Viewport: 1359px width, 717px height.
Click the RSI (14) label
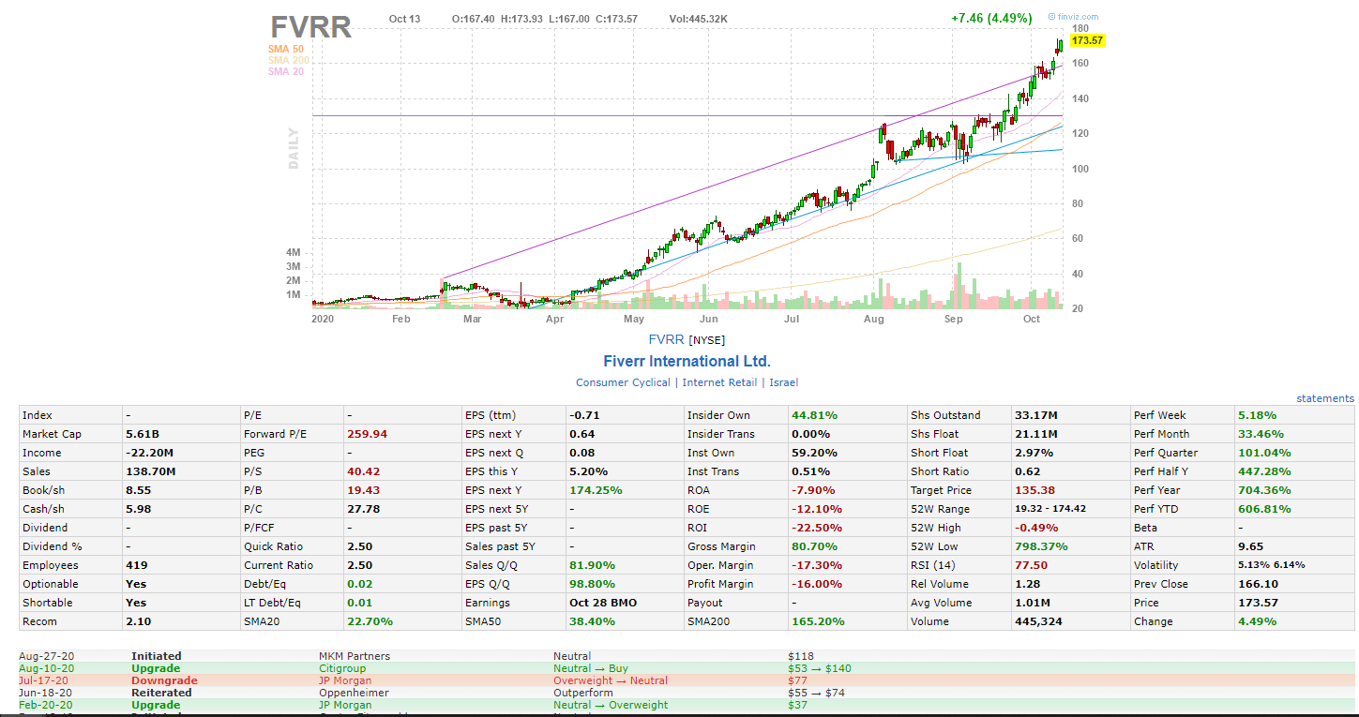pyautogui.click(x=934, y=565)
